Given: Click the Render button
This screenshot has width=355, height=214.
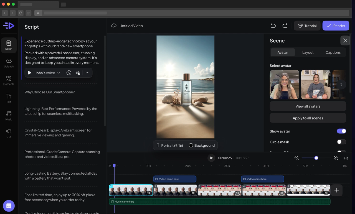Looking at the screenshot, I should click(336, 26).
